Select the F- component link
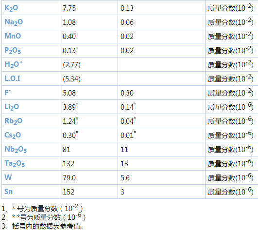 7,92
